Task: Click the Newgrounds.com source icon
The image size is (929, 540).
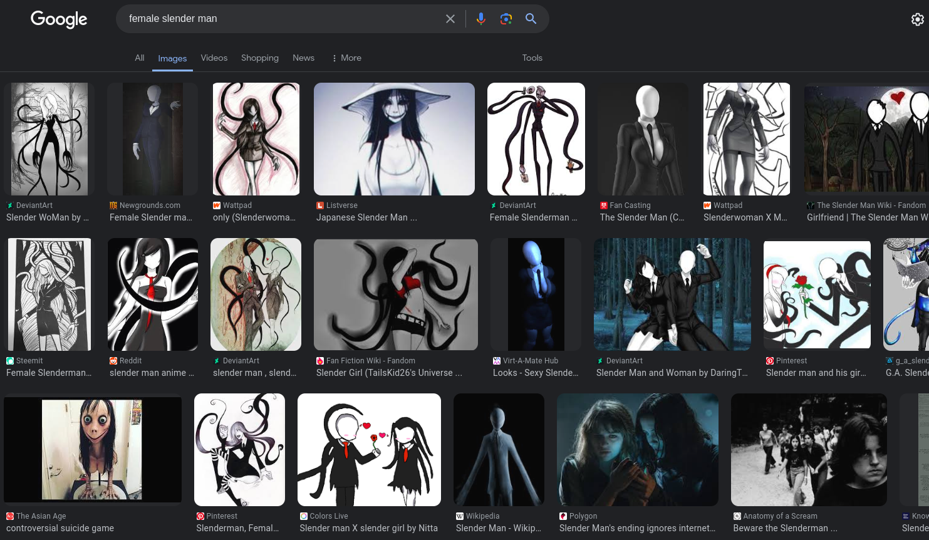Action: [113, 205]
